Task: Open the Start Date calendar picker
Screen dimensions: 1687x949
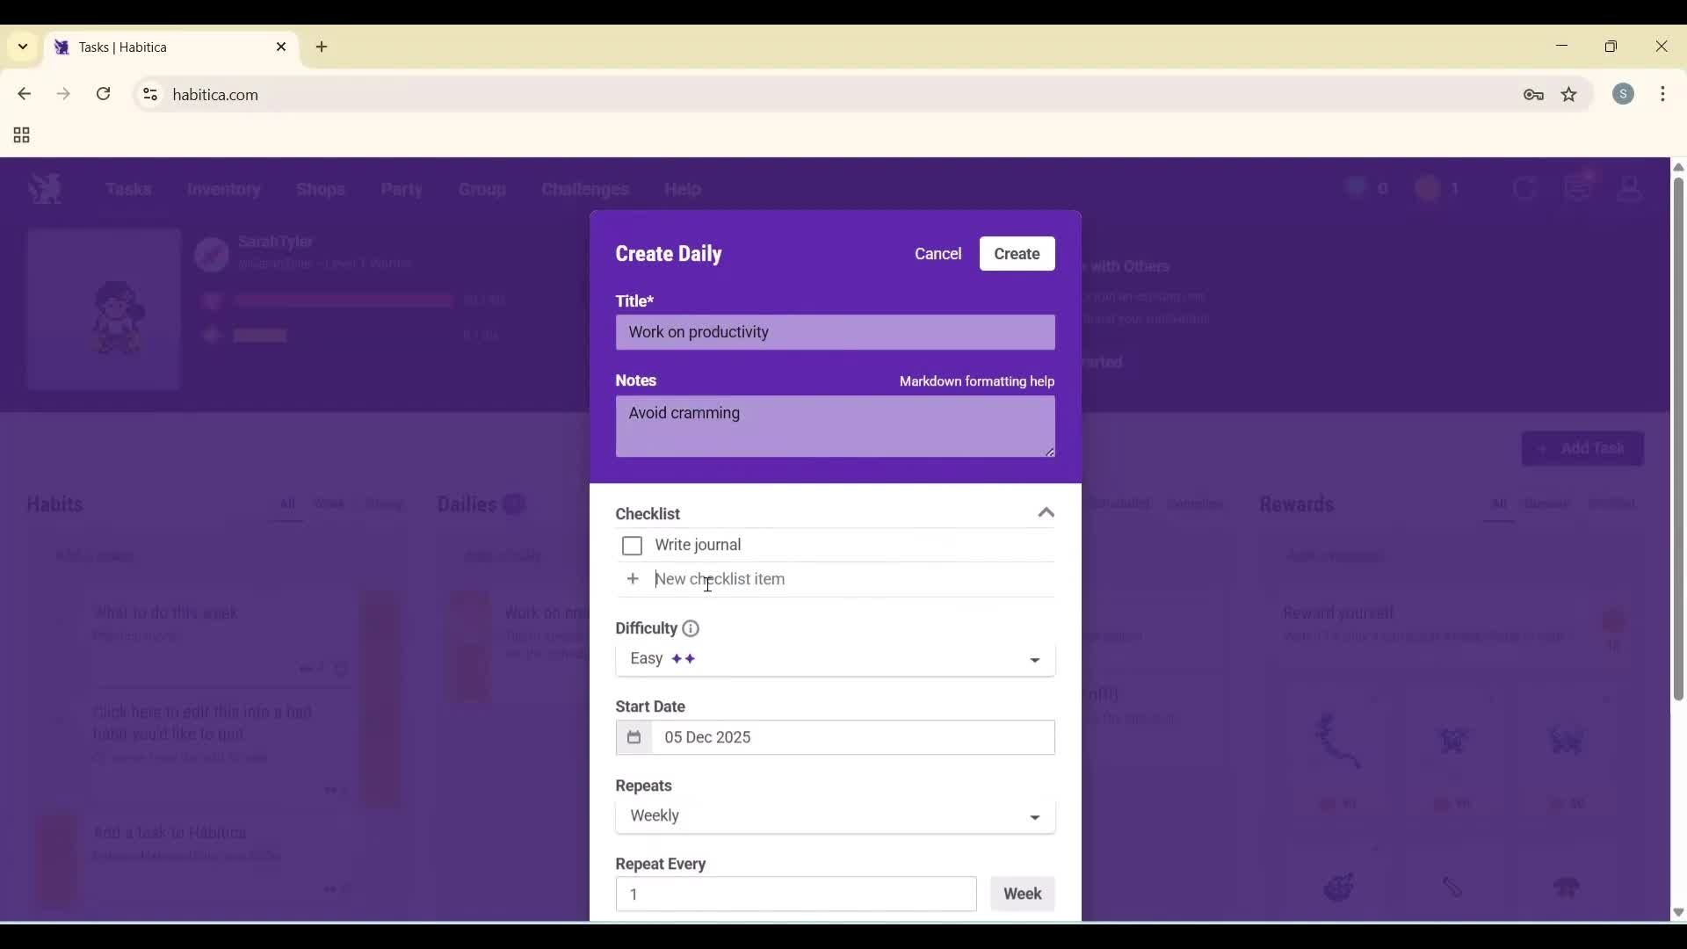Action: [634, 737]
